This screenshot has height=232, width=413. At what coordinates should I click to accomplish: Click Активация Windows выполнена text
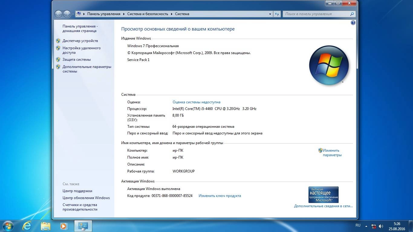coord(154,189)
